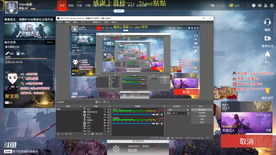The width and height of the screenshot is (276, 155).
Task: Click the 传火 flame icon
Action: tap(267, 55)
